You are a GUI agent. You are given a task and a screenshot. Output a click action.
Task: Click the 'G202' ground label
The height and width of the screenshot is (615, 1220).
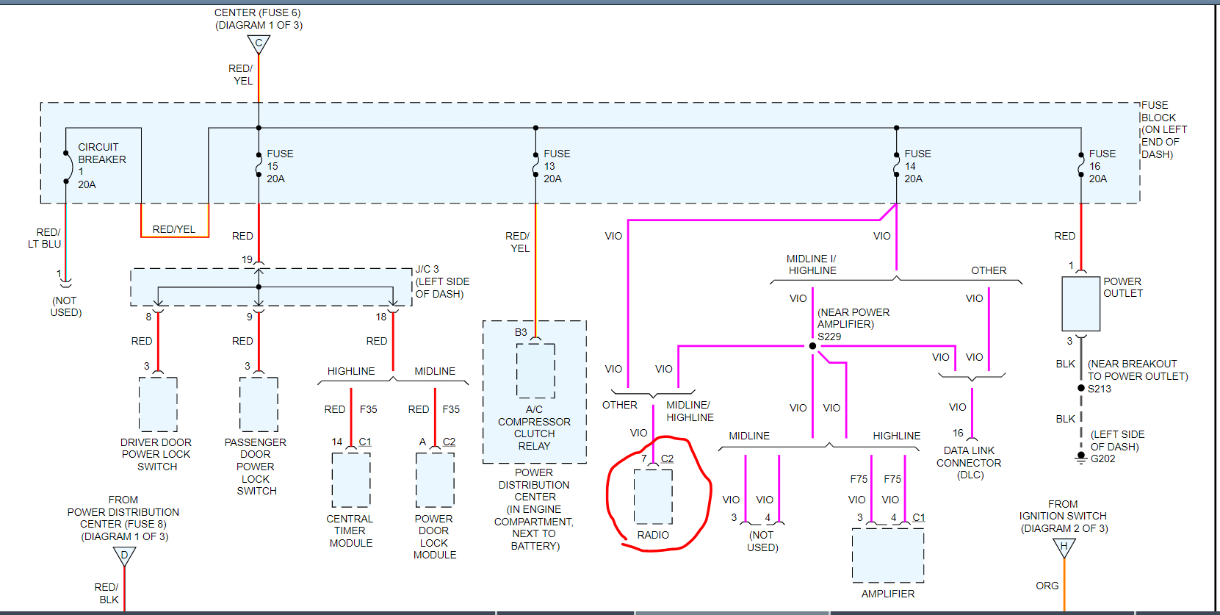(1103, 458)
